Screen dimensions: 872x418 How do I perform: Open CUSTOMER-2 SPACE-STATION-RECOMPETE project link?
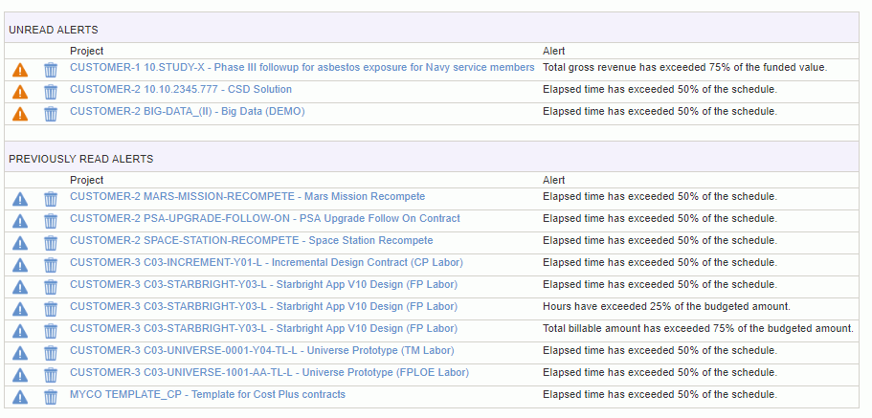pyautogui.click(x=252, y=240)
